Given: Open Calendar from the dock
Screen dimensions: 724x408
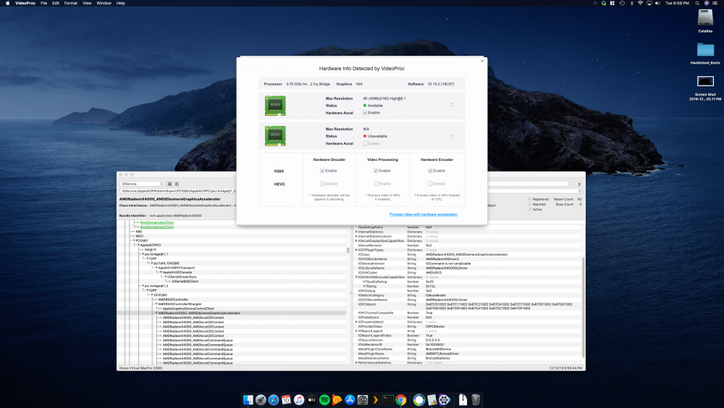Looking at the screenshot, I should (286, 400).
